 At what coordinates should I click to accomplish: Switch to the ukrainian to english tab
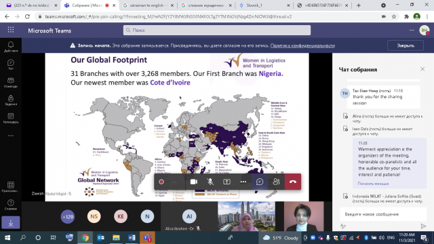click(x=148, y=5)
